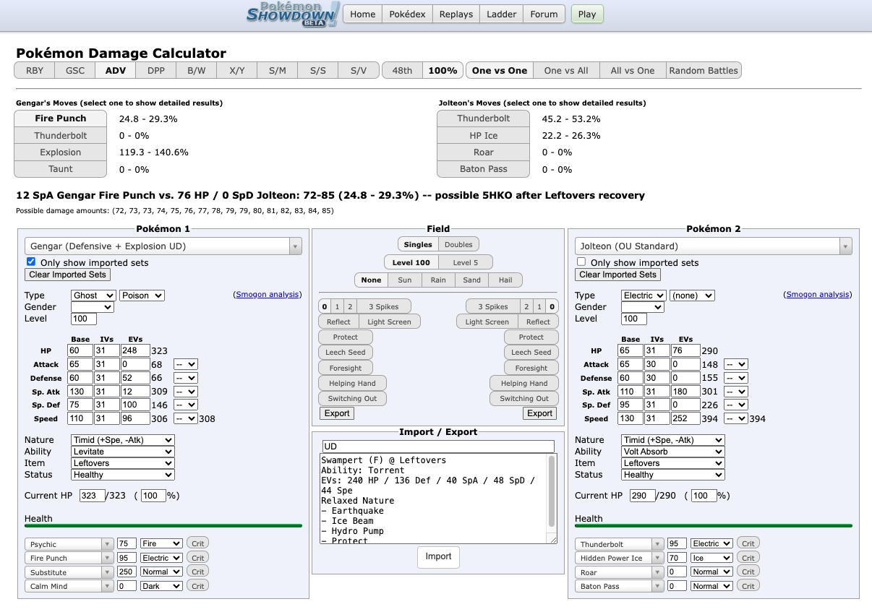Select Random Battles mode
The width and height of the screenshot is (872, 612).
tap(704, 70)
